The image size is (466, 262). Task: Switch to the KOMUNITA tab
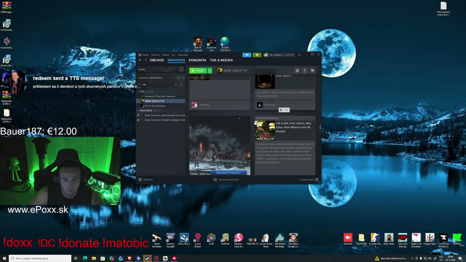click(x=198, y=60)
